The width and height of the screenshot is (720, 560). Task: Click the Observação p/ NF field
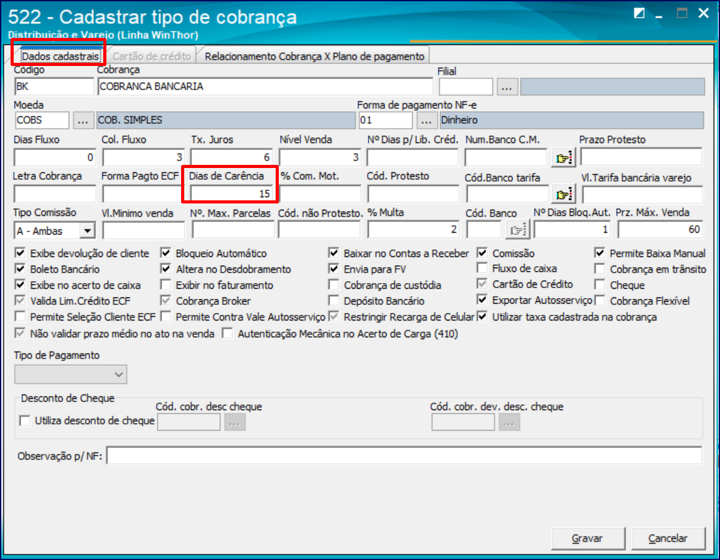coord(404,456)
